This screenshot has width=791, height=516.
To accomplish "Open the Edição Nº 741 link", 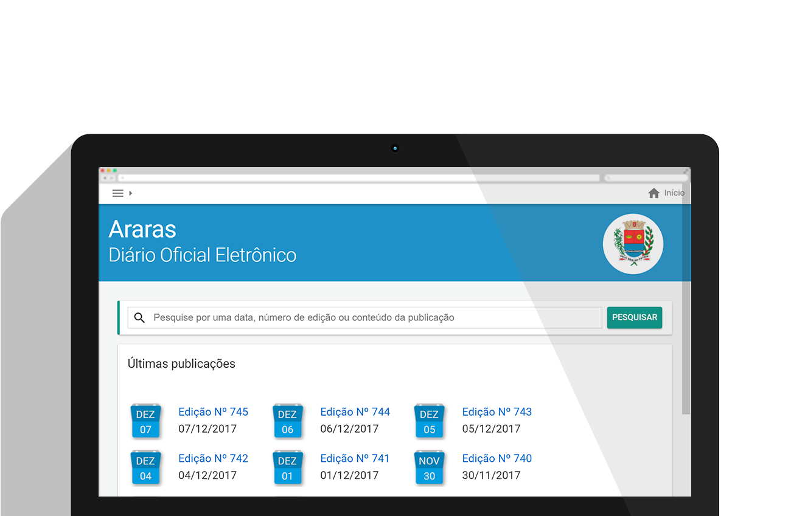I will 355,459.
